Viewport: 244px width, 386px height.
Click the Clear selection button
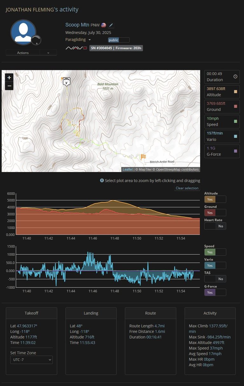pyautogui.click(x=187, y=188)
